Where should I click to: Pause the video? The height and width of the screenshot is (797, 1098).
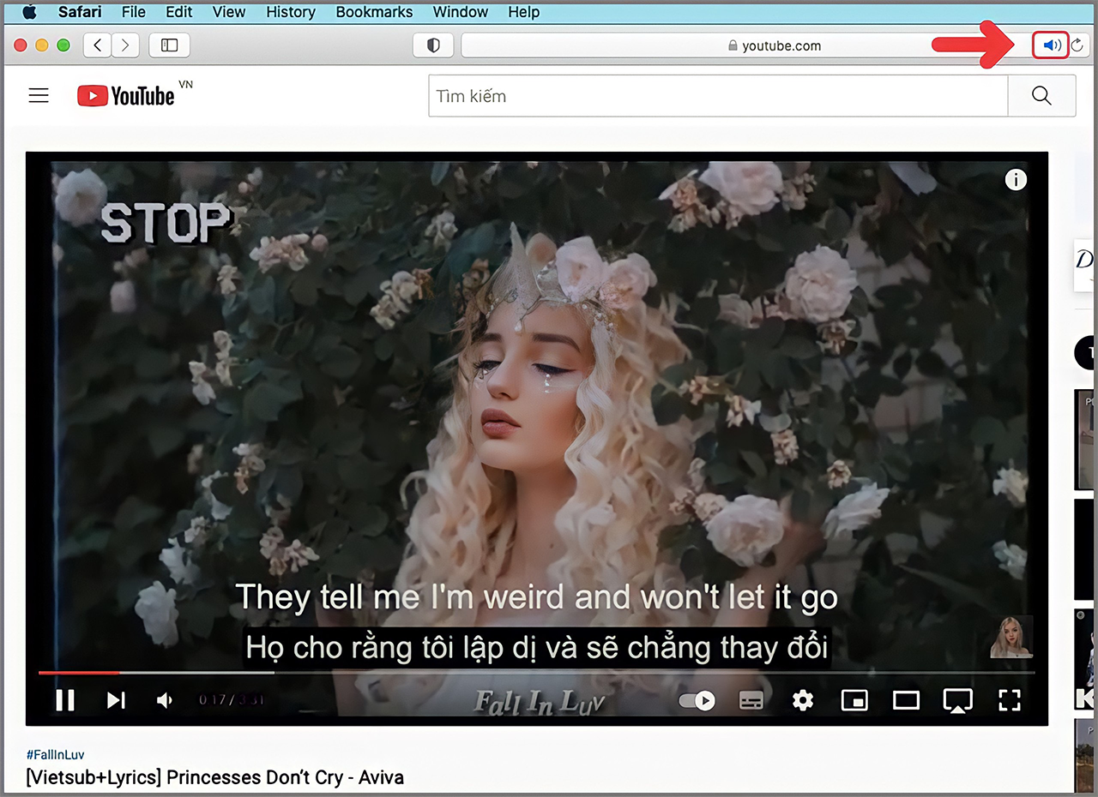coord(65,700)
